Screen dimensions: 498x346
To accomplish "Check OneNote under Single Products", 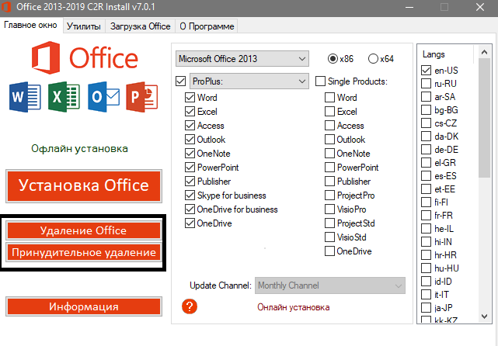I will 329,153.
